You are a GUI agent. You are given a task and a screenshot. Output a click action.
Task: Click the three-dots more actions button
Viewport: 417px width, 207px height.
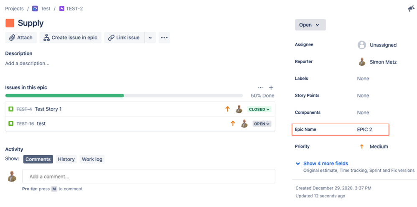pyautogui.click(x=164, y=38)
